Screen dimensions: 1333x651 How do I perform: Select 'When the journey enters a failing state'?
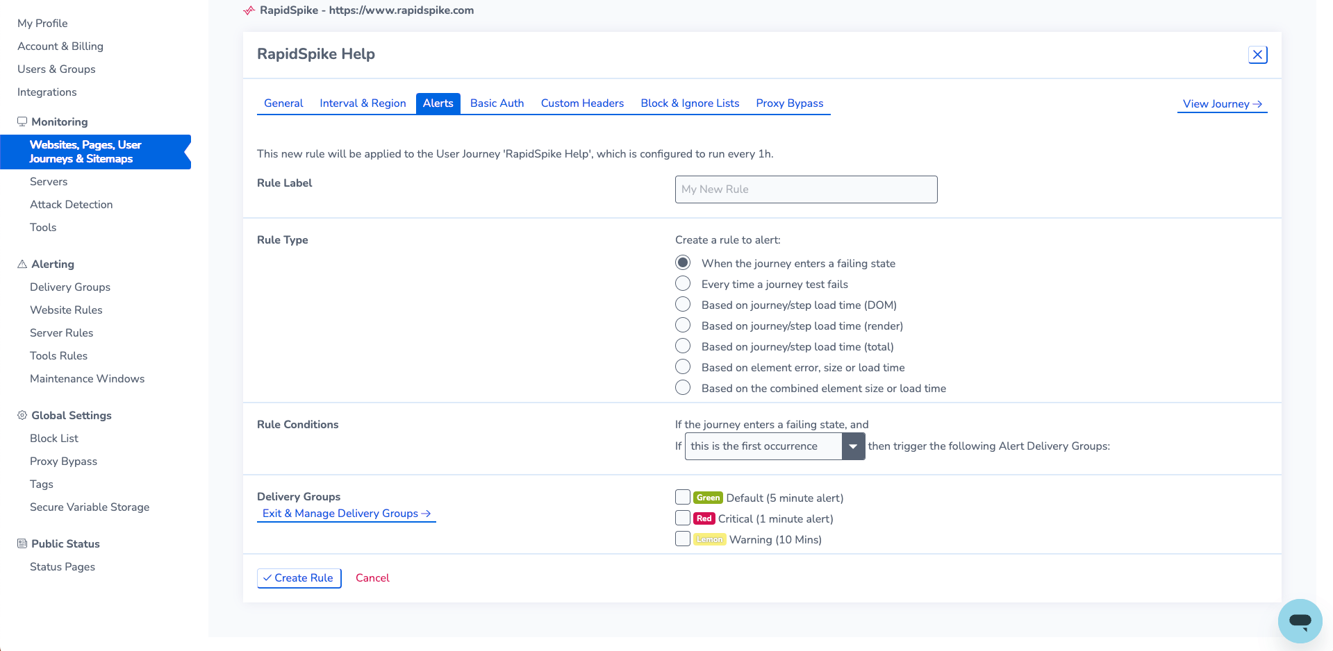tap(683, 263)
